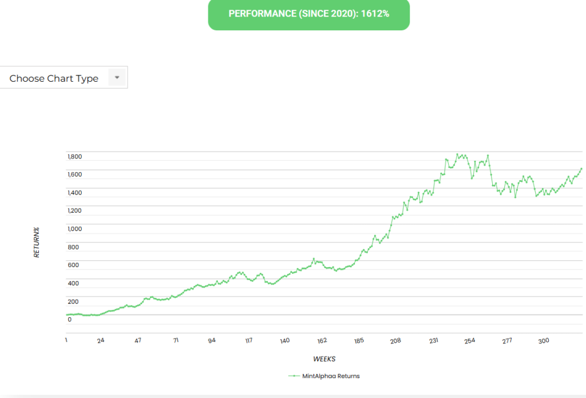Viewport: 586px width, 398px height.
Task: Select week 117 on the x-axis
Action: coord(249,341)
